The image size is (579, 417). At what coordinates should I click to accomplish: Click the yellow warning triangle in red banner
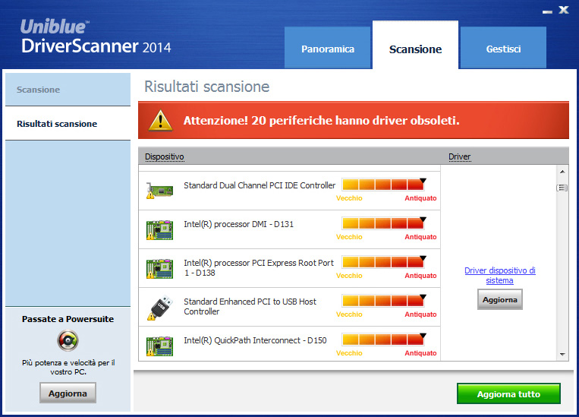[160, 120]
